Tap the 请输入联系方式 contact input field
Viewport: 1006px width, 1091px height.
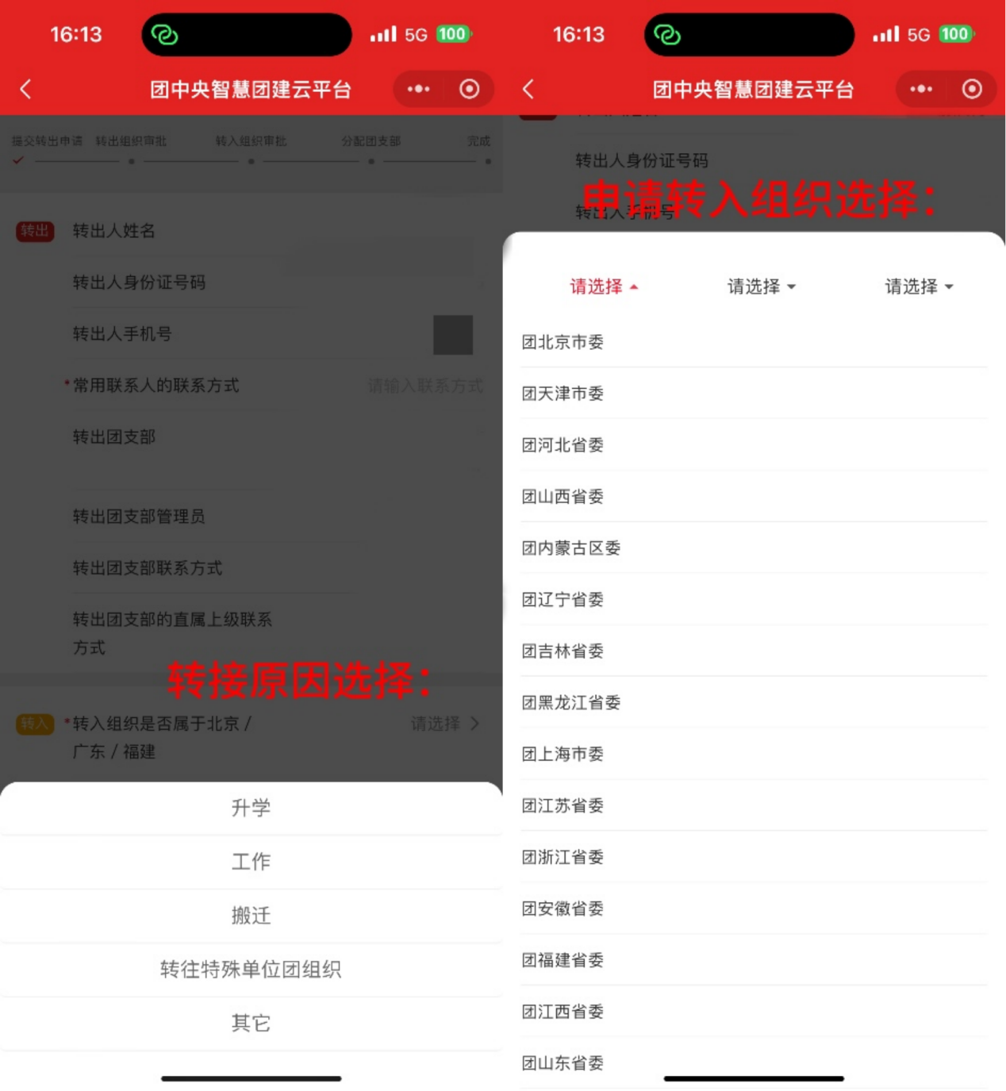[425, 386]
